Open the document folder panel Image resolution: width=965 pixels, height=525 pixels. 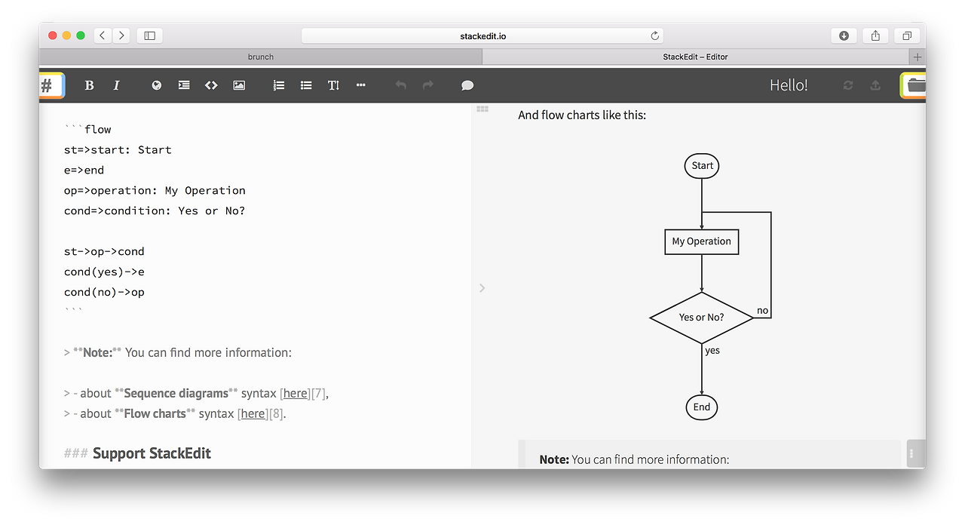coord(914,85)
